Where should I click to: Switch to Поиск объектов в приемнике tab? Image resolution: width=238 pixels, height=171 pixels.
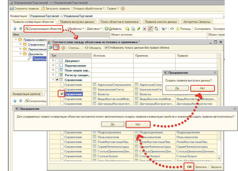coord(119,22)
